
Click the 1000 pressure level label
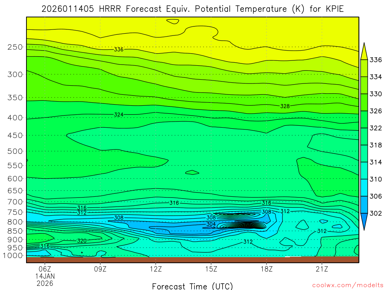(13, 256)
